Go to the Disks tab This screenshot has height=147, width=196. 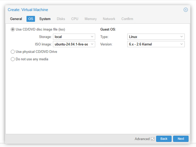point(61,19)
